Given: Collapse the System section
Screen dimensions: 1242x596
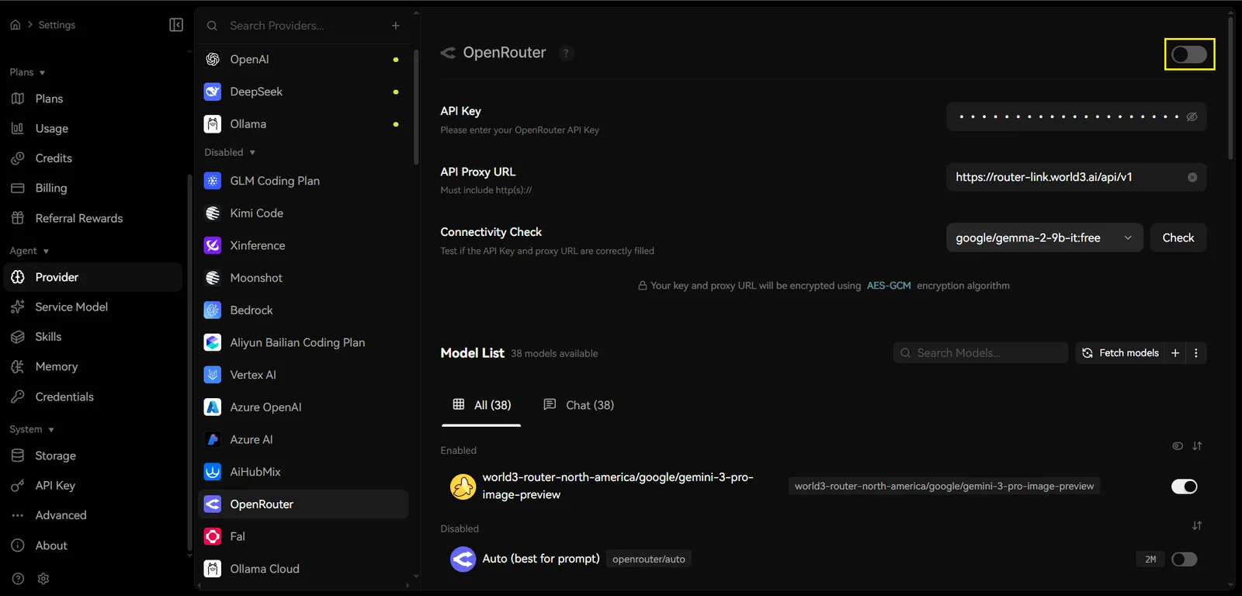Looking at the screenshot, I should pyautogui.click(x=32, y=429).
